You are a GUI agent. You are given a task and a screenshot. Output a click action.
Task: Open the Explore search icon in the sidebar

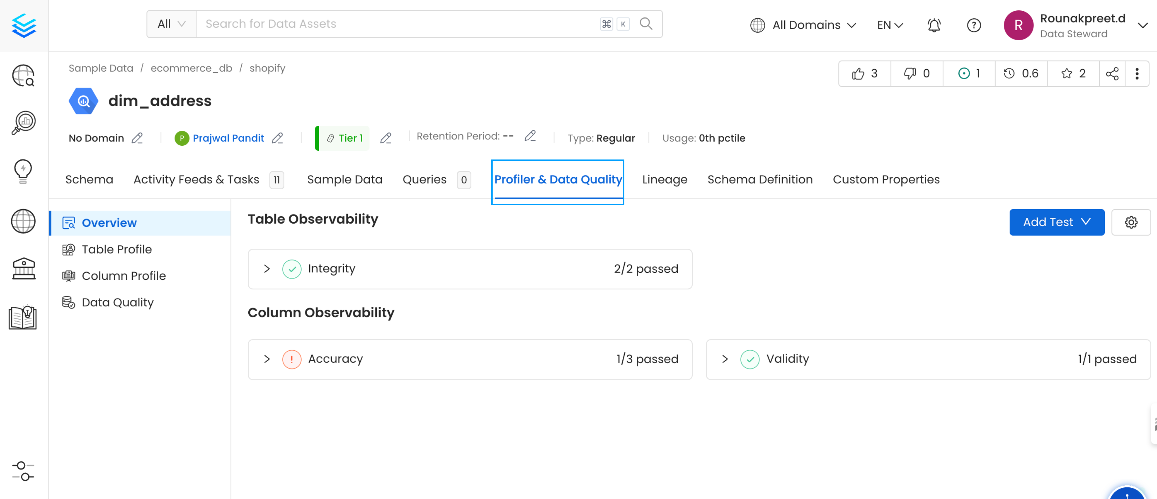tap(23, 76)
